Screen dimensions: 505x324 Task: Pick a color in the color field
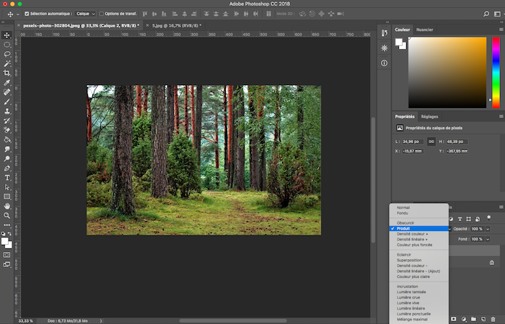[x=447, y=72]
